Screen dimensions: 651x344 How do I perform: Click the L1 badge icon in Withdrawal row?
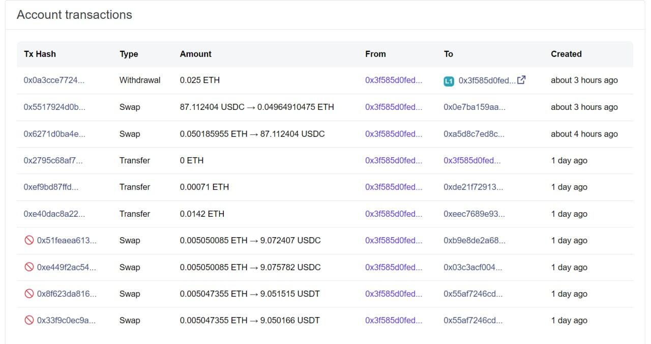coord(449,81)
